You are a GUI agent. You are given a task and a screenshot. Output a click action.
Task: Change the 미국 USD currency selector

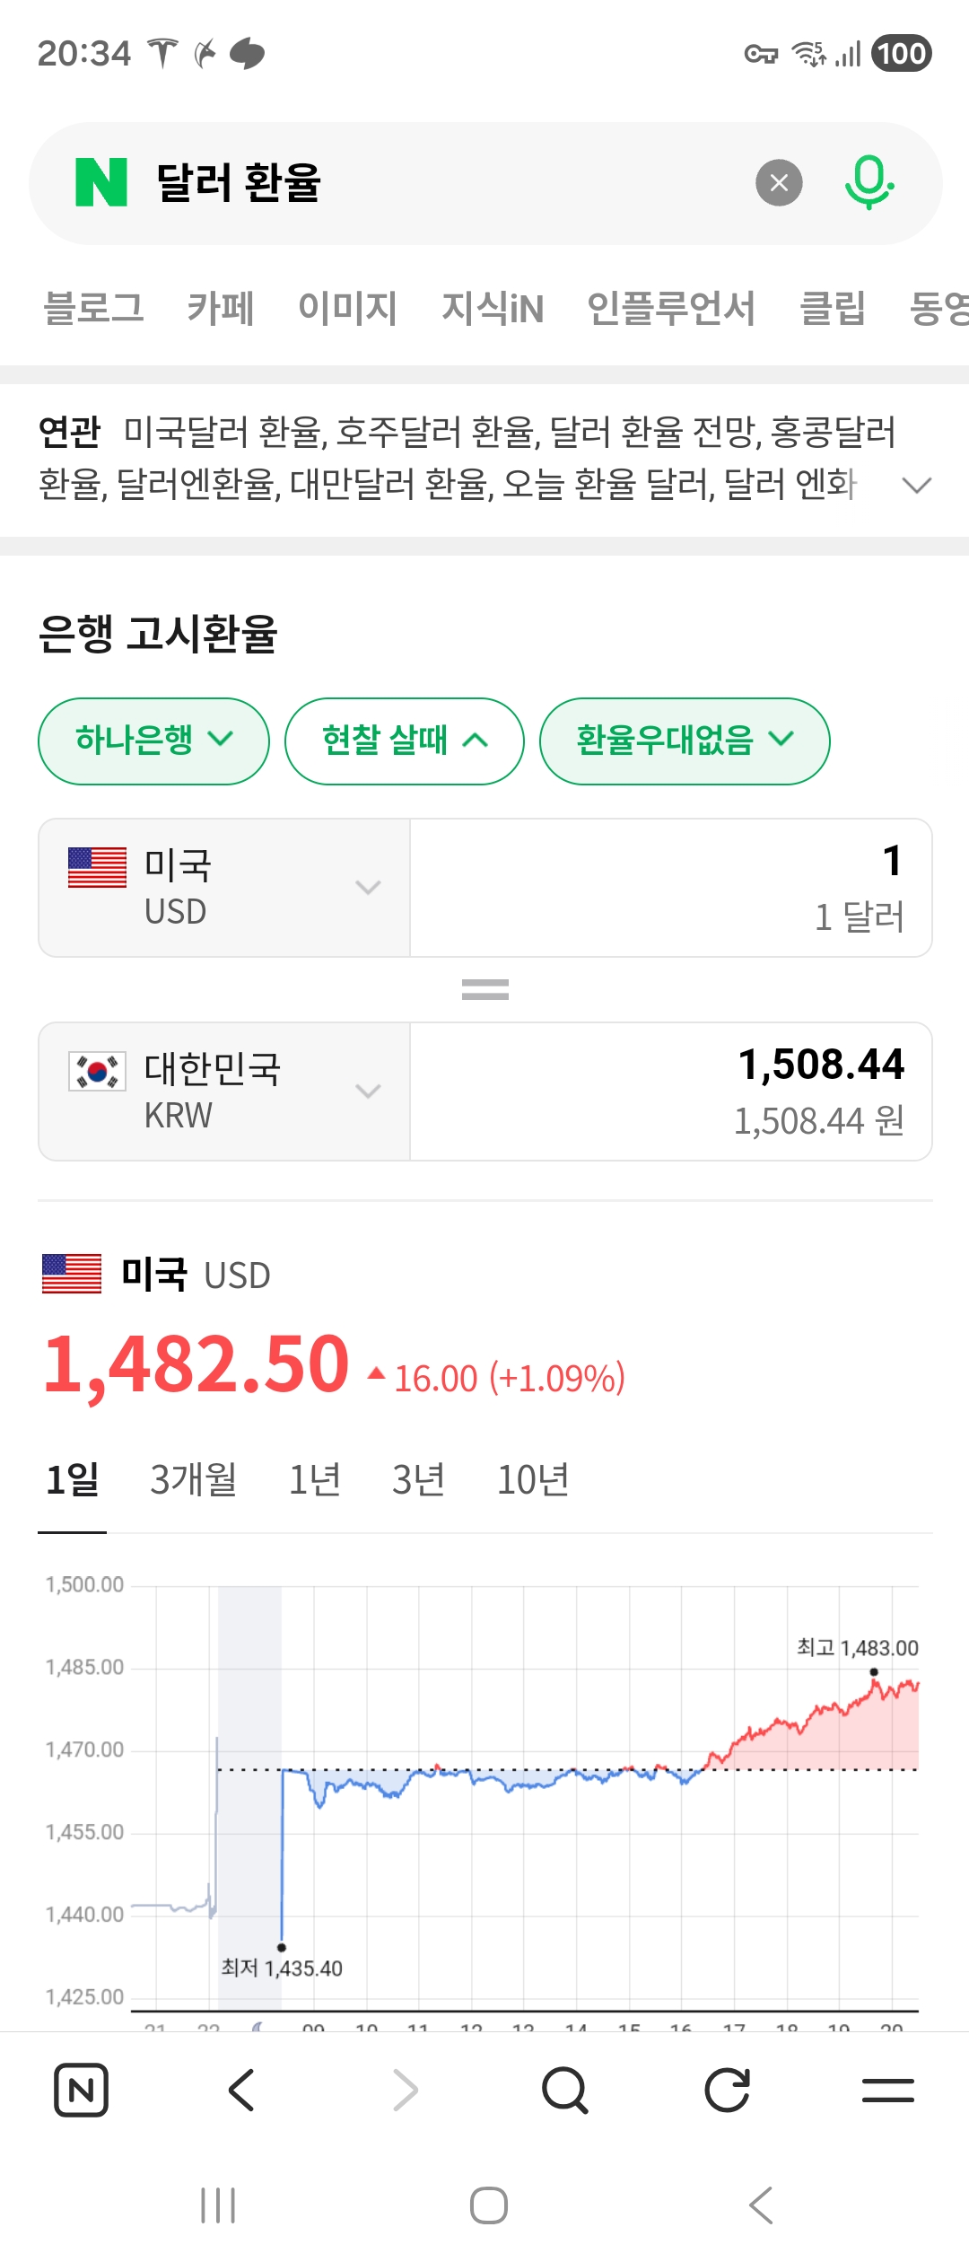click(224, 888)
